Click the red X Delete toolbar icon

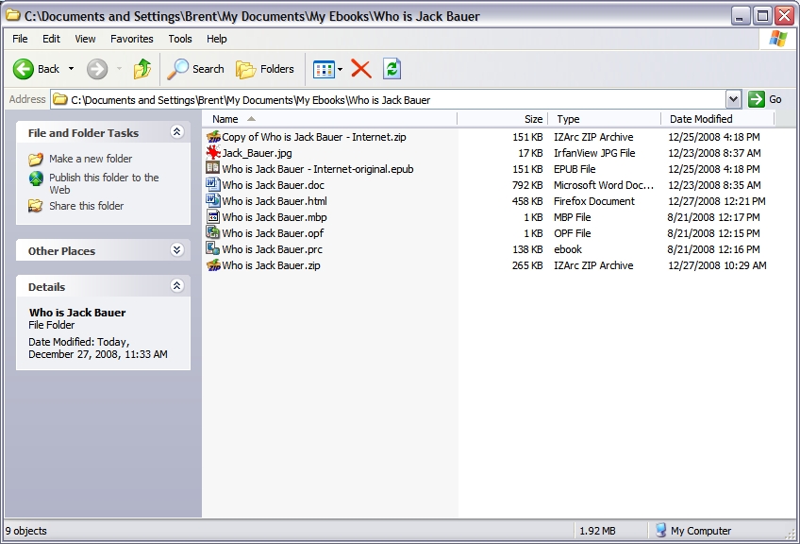(x=361, y=69)
